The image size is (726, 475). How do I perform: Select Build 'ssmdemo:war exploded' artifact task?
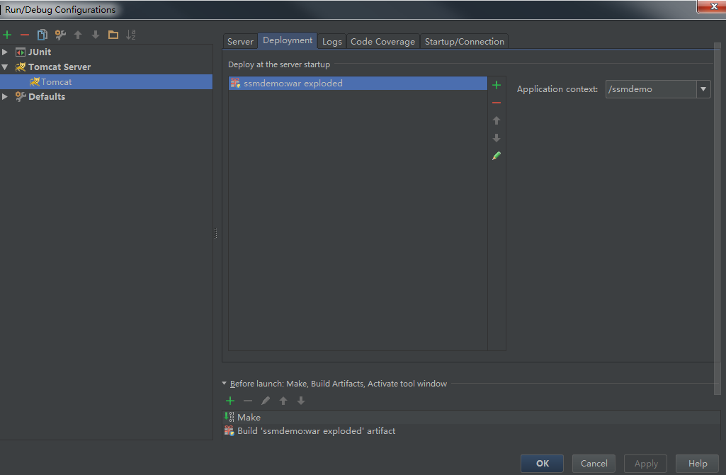[x=471, y=431]
